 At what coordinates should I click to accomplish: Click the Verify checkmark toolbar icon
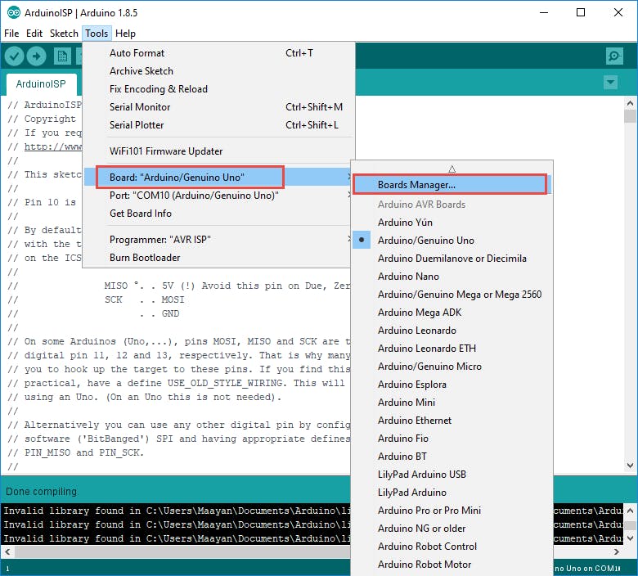(x=14, y=56)
